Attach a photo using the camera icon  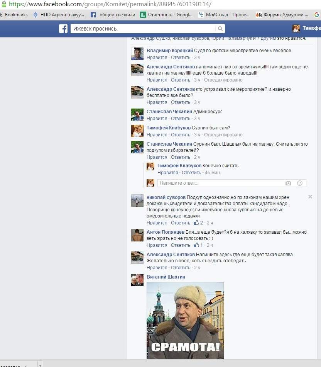(288, 183)
